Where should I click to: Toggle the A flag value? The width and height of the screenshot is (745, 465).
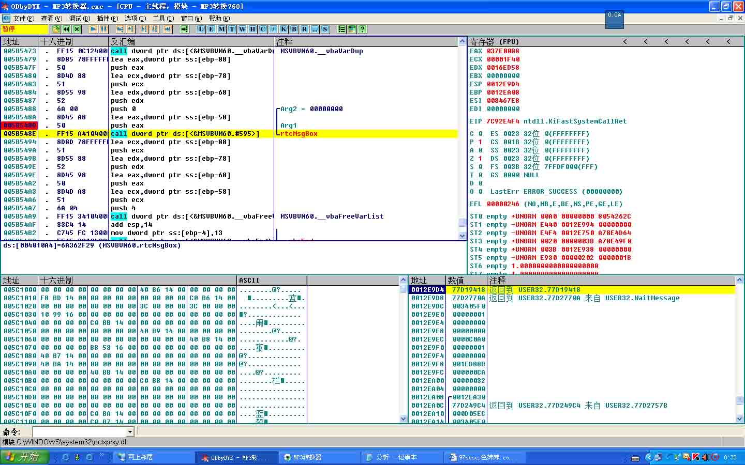click(x=480, y=150)
